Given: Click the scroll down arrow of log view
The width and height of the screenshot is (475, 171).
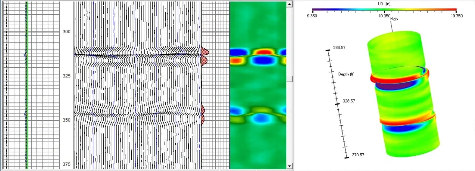Looking at the screenshot, I should (x=290, y=166).
